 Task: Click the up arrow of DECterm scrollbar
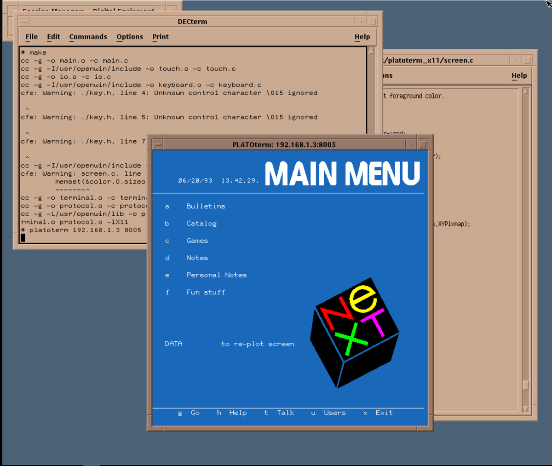372,51
